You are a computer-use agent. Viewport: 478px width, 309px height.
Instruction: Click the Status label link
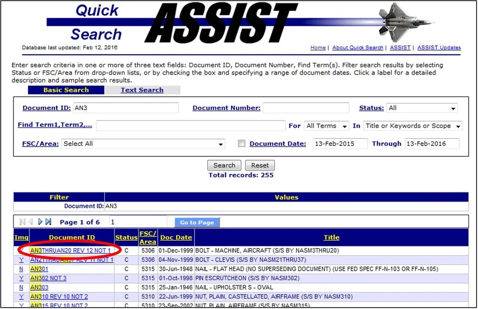[371, 108]
